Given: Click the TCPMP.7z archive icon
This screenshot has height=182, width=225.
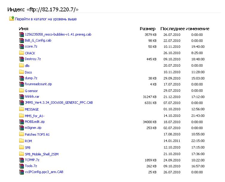Looking at the screenshot, I should [x=21, y=160].
